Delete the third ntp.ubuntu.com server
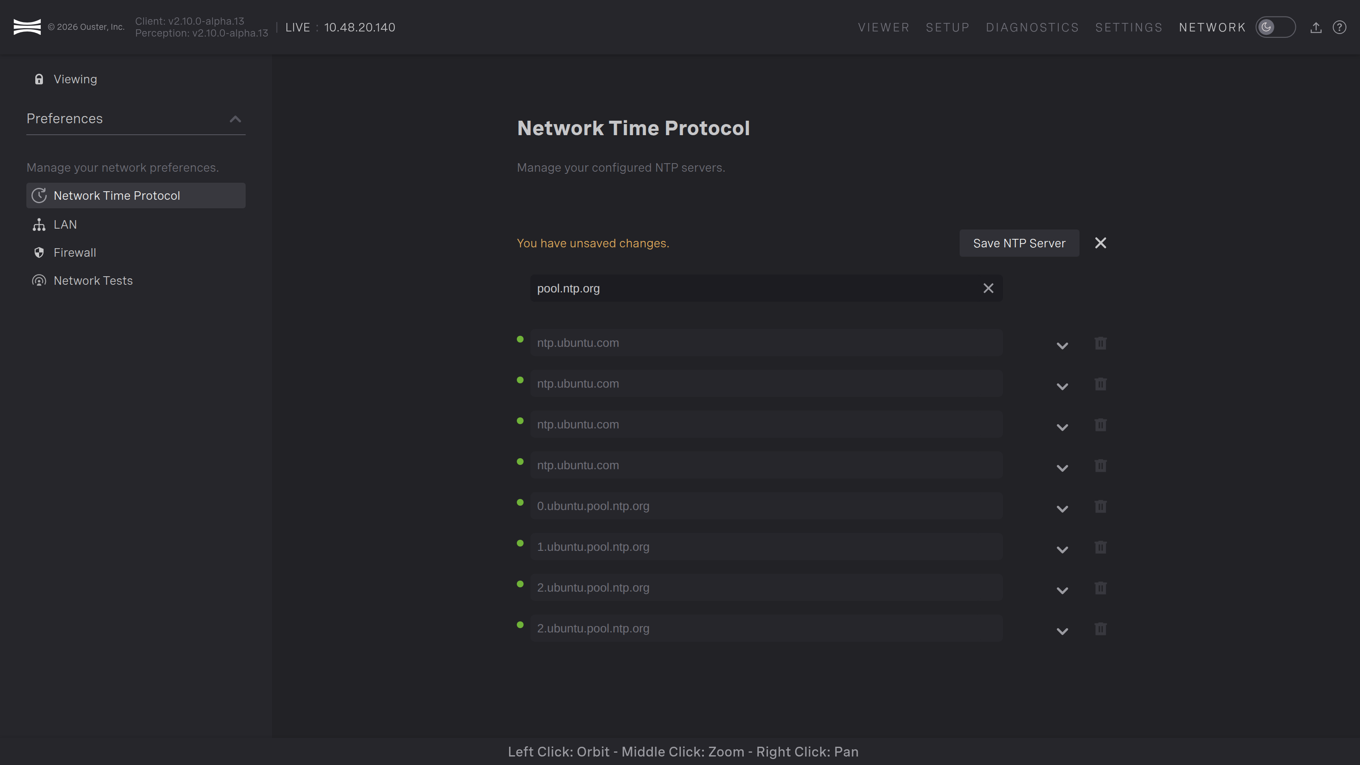 click(x=1100, y=425)
